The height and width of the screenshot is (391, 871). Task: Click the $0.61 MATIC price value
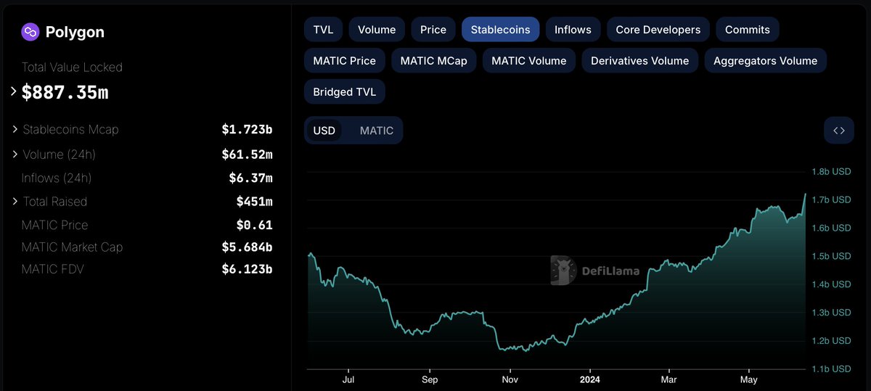(x=254, y=225)
